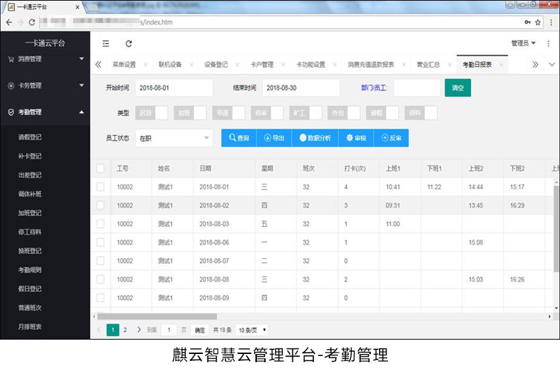
Task: Click the refresh icon beside menu toggle
Action: [128, 43]
